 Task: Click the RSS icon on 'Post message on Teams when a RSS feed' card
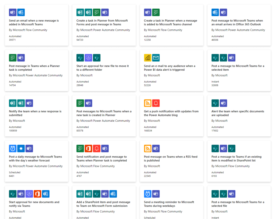click(148, 149)
